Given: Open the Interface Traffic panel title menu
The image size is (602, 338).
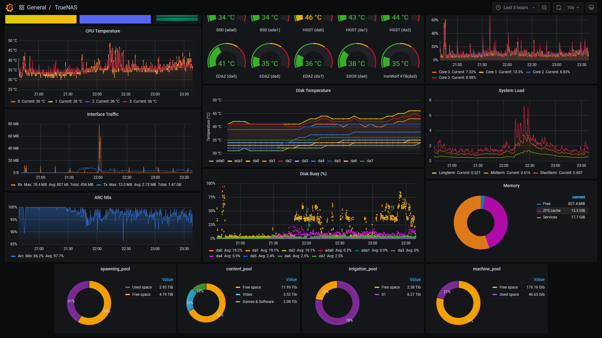Looking at the screenshot, I should point(103,114).
